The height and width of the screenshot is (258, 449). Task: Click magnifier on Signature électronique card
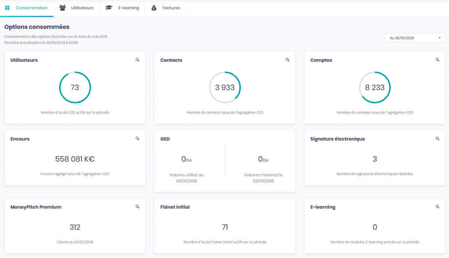pos(437,138)
